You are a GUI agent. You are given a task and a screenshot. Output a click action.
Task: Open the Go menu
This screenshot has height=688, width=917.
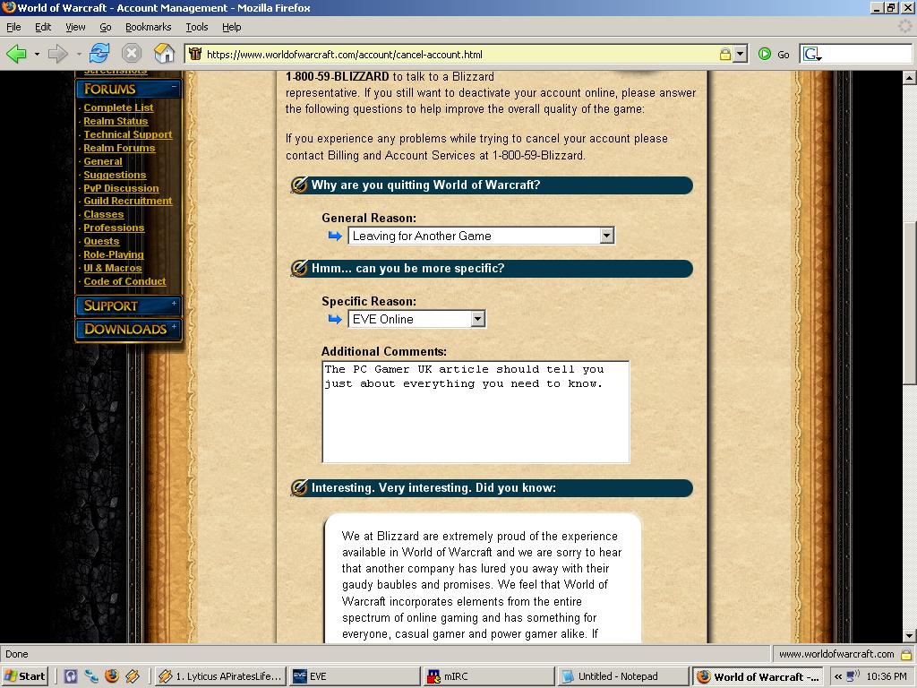106,27
